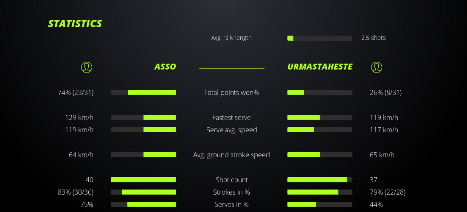Open player ASSO's name link

point(165,67)
